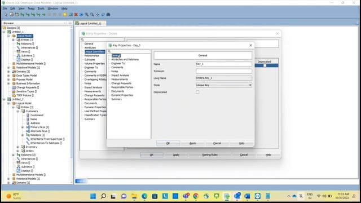Click the Process Model icon in Browser
The height and width of the screenshot is (203, 361).
[14, 80]
